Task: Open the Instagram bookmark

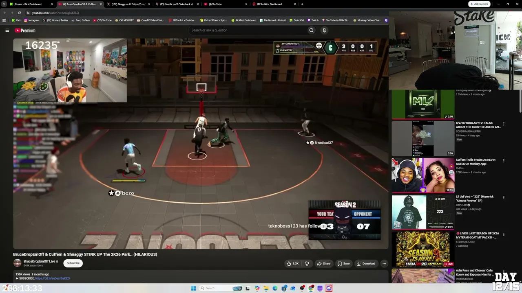Action: point(32,20)
